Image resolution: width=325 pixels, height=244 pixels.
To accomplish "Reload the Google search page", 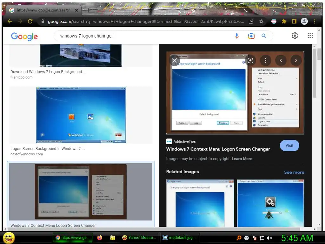I will click(x=30, y=21).
